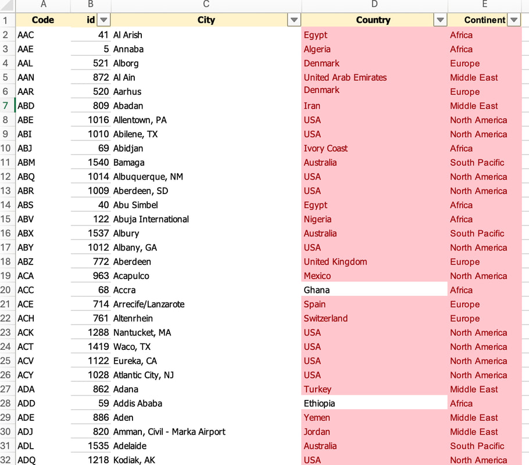
Task: Select the Code header cell
Action: [43, 20]
